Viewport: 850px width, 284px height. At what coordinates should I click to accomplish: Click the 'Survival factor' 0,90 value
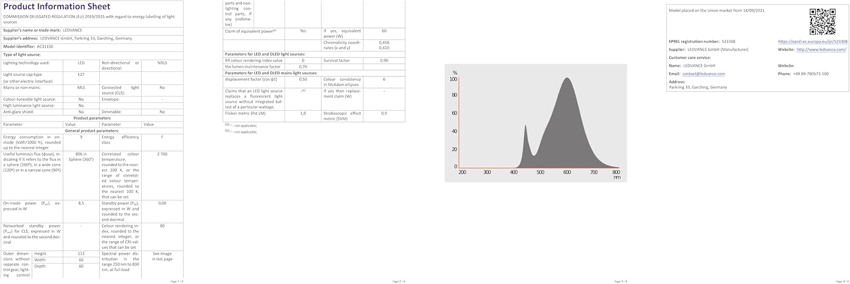pyautogui.click(x=384, y=60)
